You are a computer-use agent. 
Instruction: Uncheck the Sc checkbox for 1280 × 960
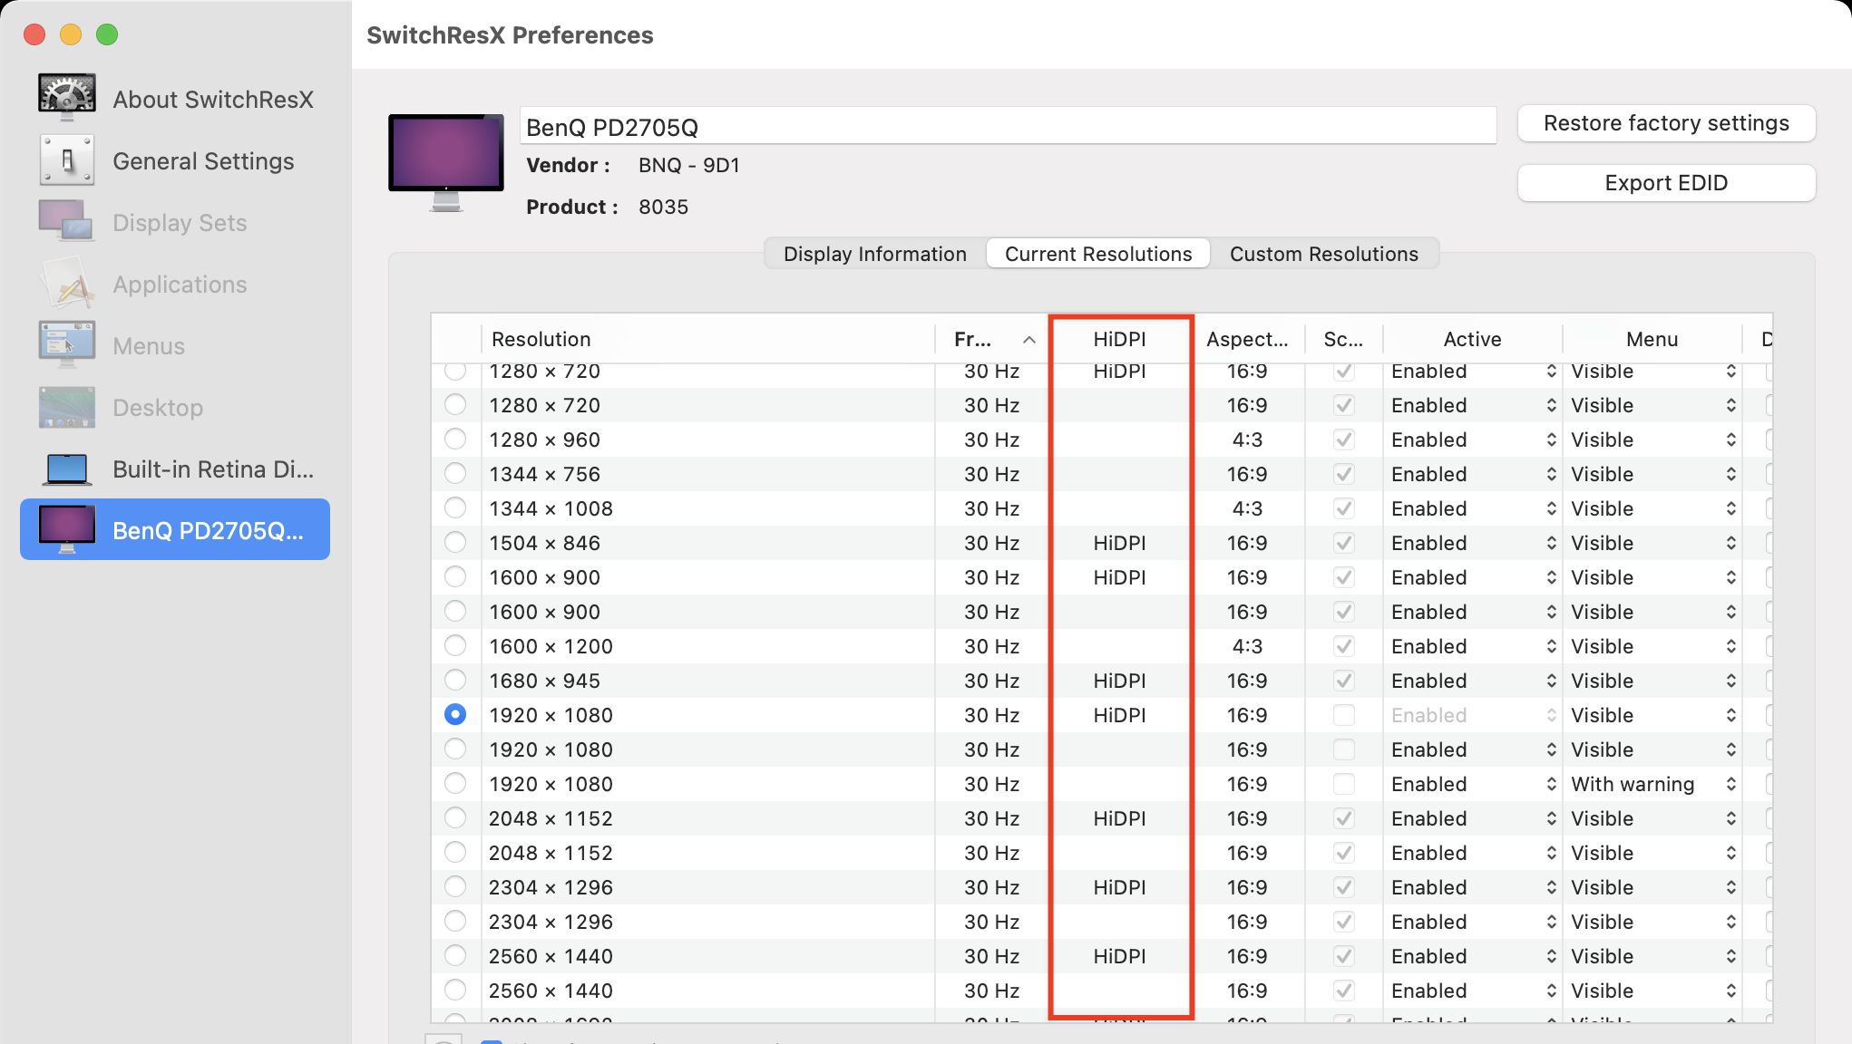1343,440
